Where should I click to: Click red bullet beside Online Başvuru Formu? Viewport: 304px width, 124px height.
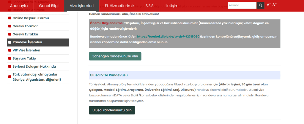tap(10, 18)
